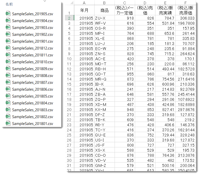Image resolution: width=200 pixels, height=175 pixels.
Task: Select file name SampleSales_201802.csv
Action: (x=32, y=117)
